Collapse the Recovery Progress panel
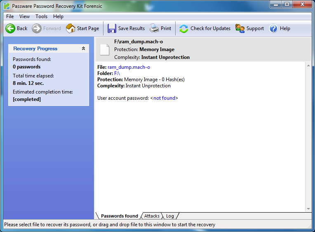This screenshot has height=232, width=315. (84, 49)
